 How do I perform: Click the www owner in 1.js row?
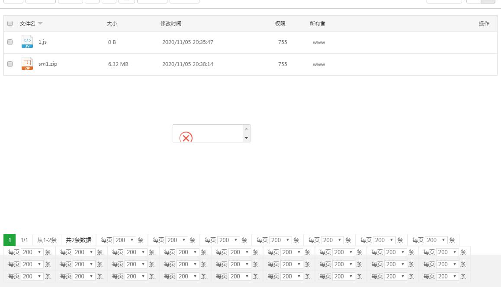coord(319,42)
